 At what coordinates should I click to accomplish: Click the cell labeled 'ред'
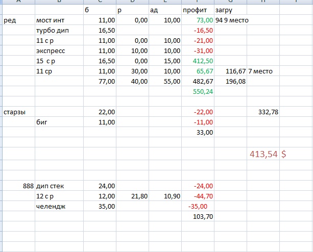[x=18, y=20]
